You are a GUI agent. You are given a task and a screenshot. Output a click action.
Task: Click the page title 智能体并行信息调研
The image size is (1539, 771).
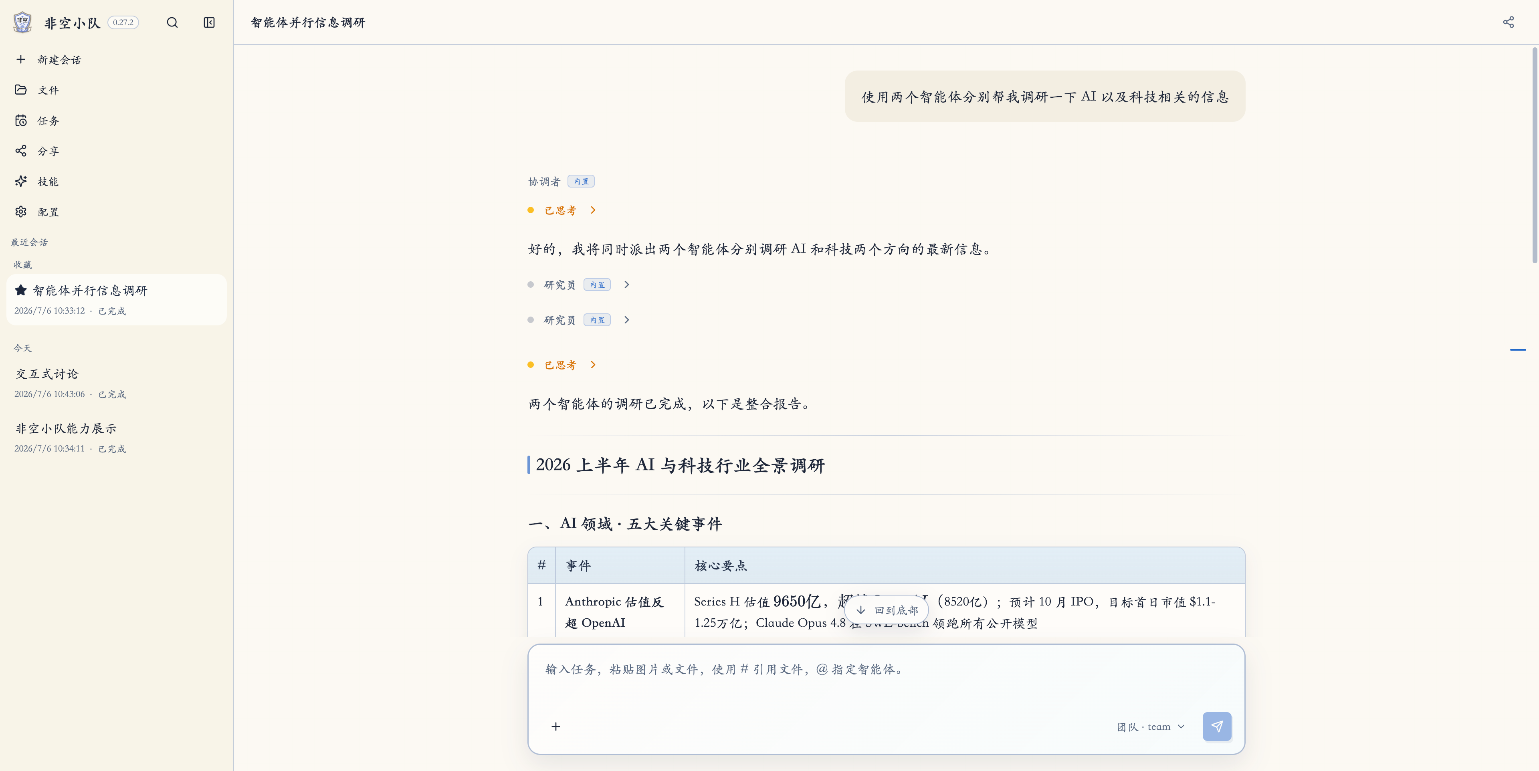pyautogui.click(x=308, y=23)
